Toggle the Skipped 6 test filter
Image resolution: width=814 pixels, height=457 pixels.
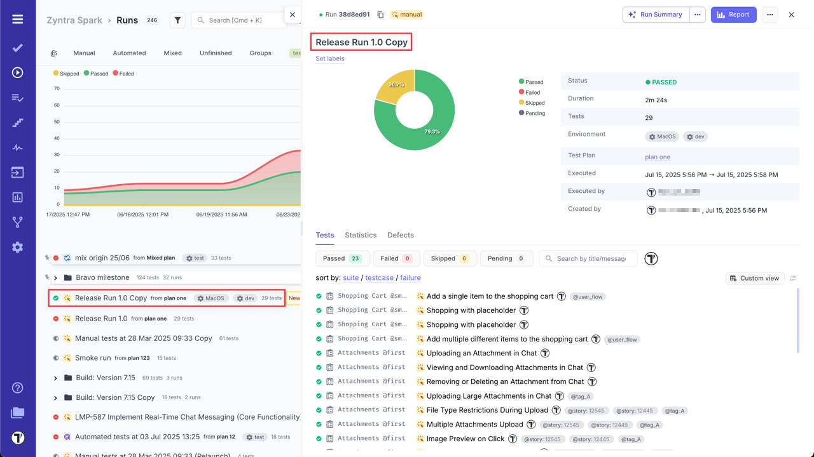point(450,258)
